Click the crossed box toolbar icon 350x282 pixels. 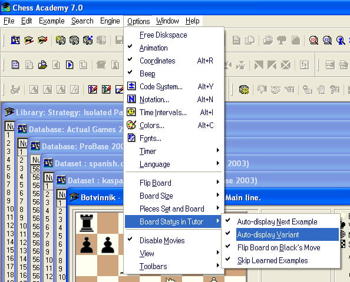point(286,65)
